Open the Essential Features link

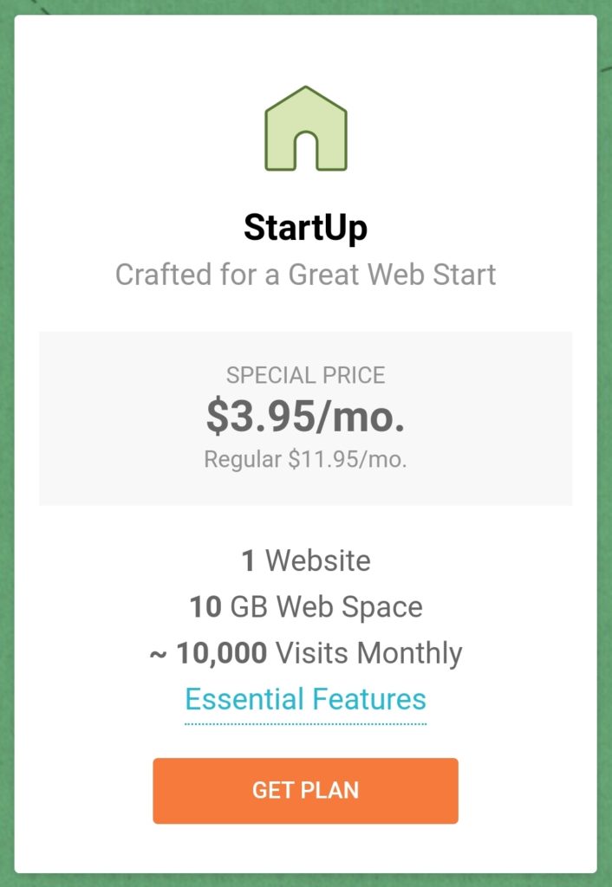tap(306, 699)
